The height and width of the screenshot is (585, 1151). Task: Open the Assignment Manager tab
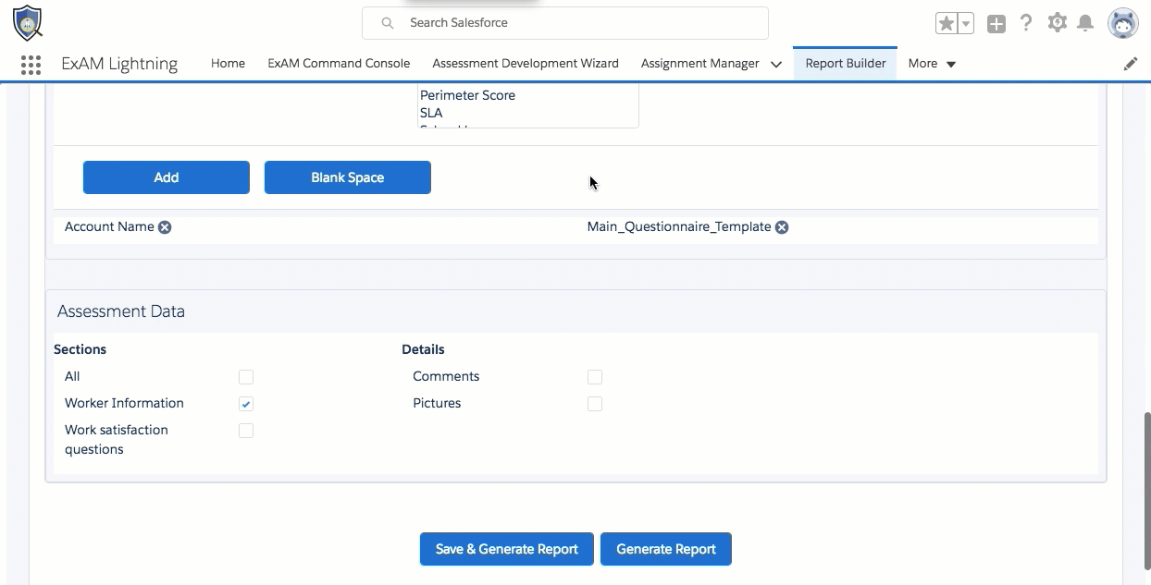pos(700,64)
